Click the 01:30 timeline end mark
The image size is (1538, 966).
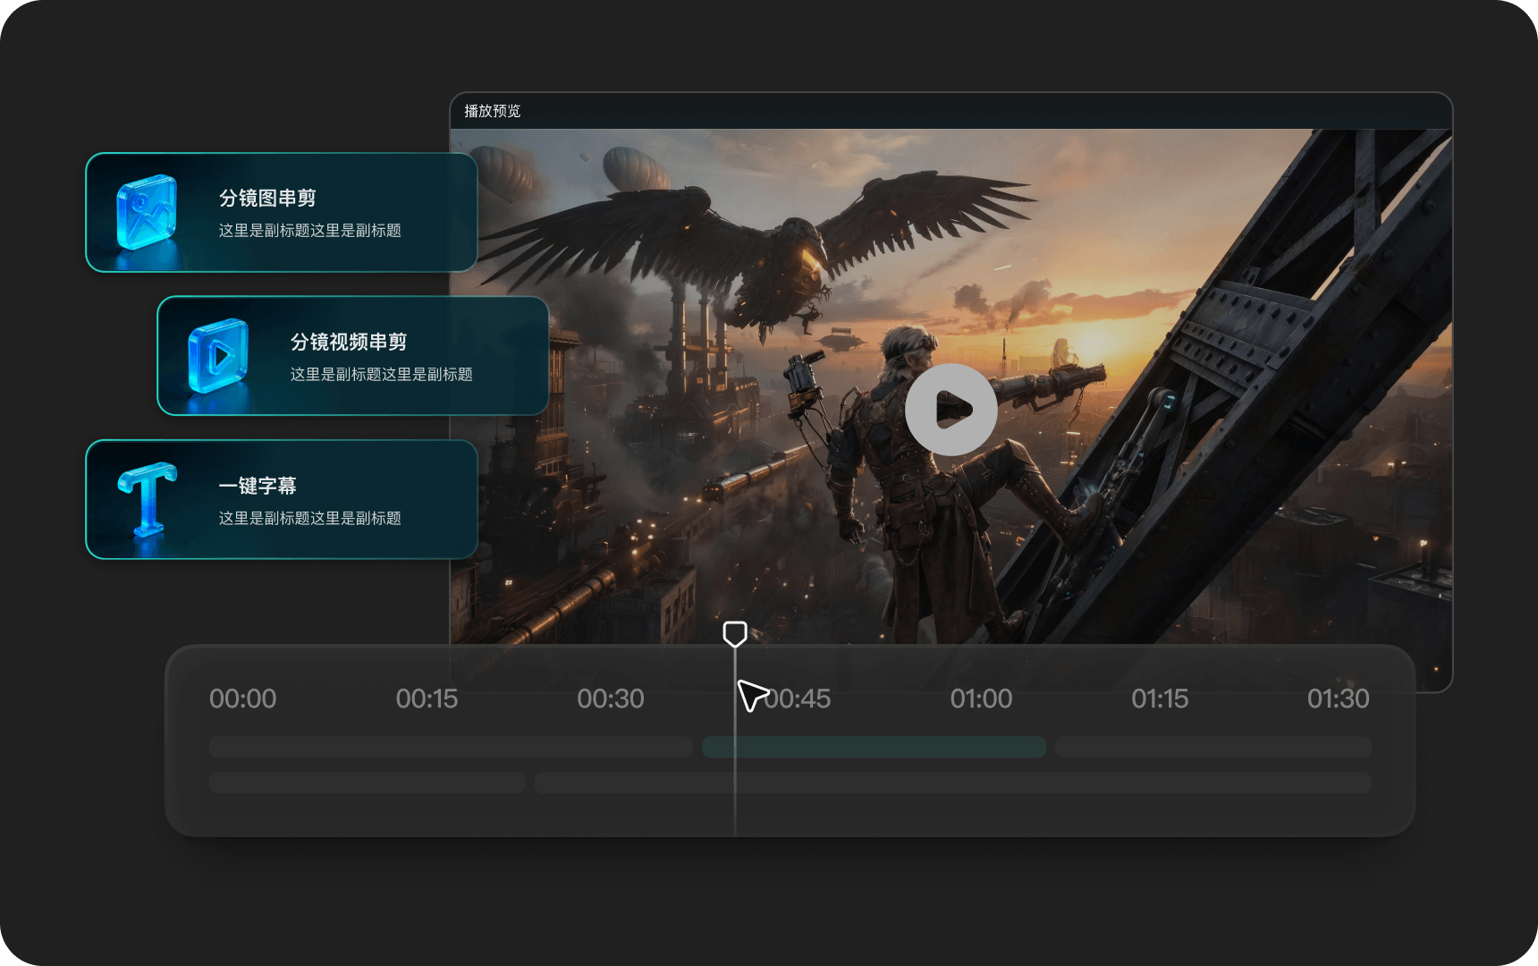(1338, 699)
